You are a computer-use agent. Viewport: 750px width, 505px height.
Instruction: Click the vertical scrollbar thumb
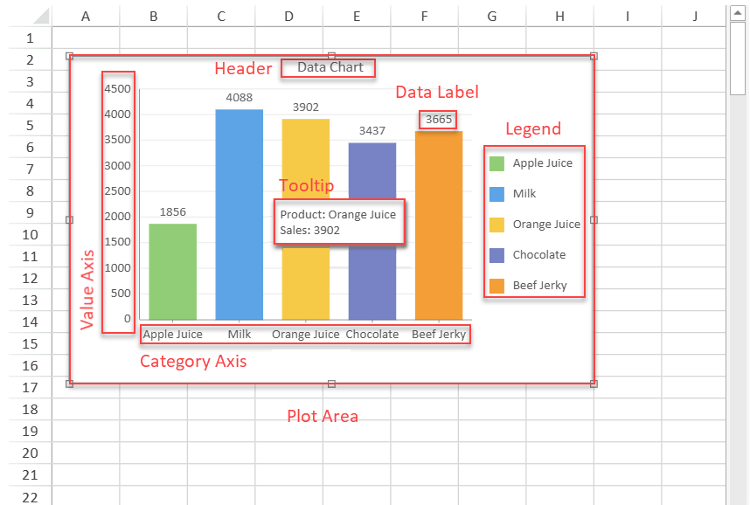(x=738, y=59)
